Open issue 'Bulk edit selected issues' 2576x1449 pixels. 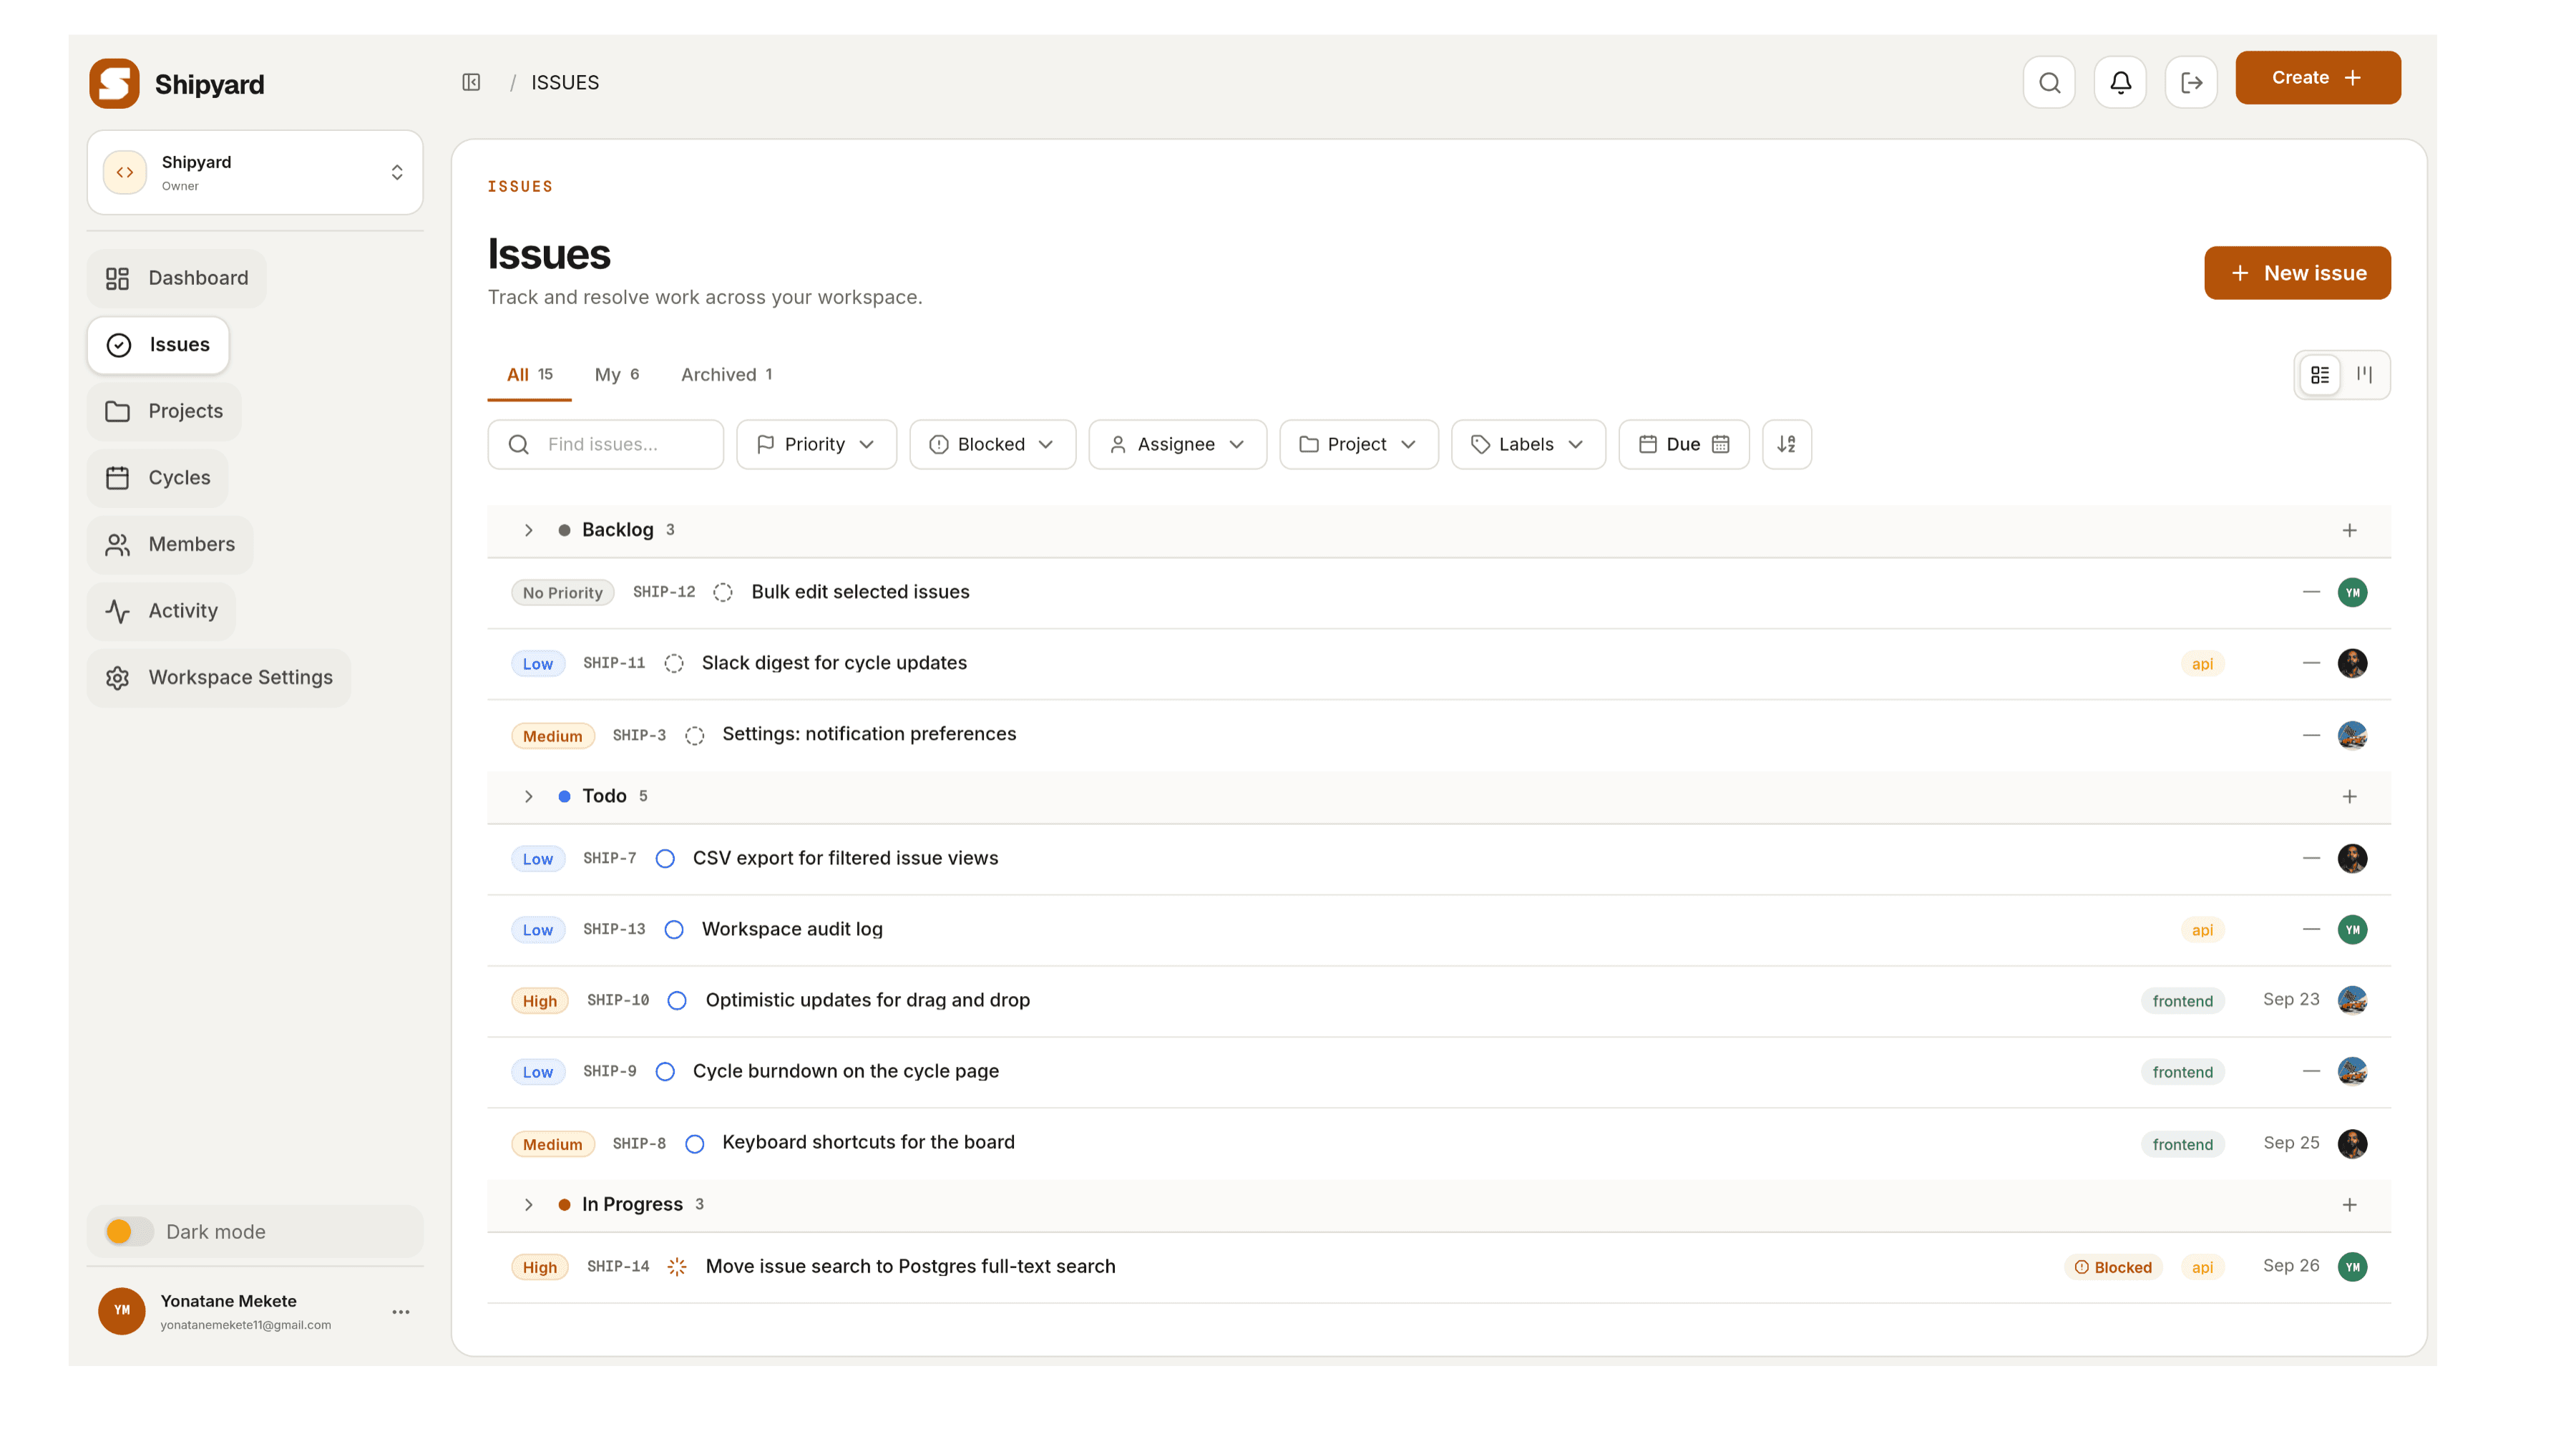(860, 592)
